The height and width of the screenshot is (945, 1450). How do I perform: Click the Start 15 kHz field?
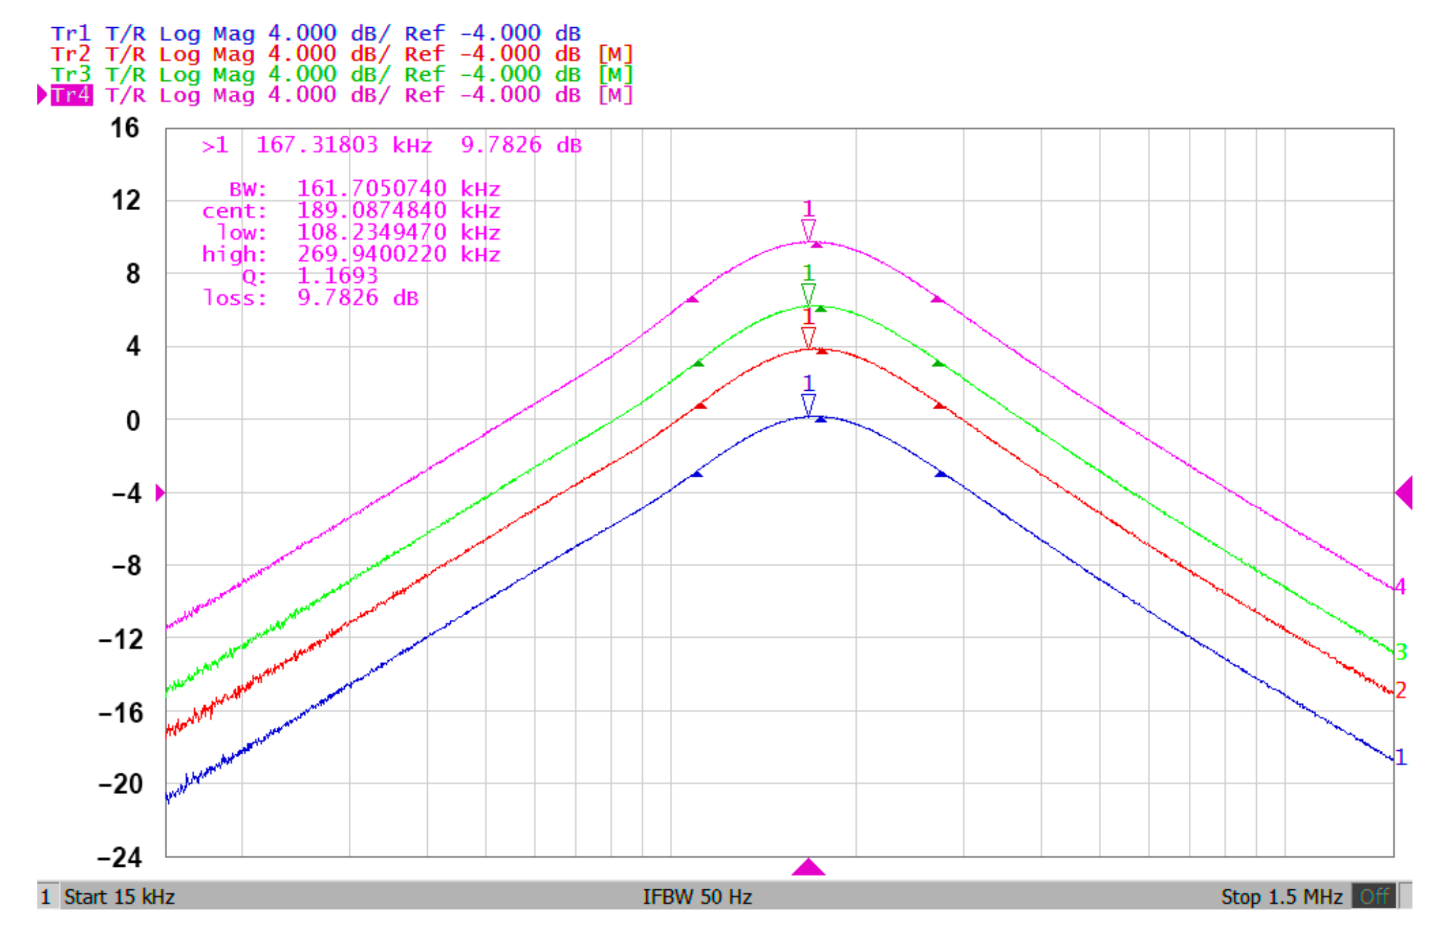(x=120, y=896)
